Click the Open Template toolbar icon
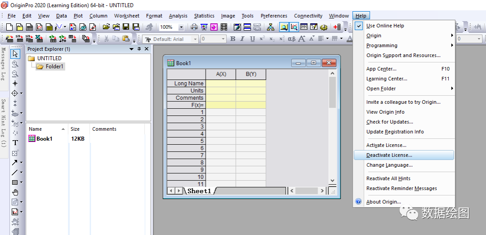The height and width of the screenshot is (235, 486). (116, 27)
